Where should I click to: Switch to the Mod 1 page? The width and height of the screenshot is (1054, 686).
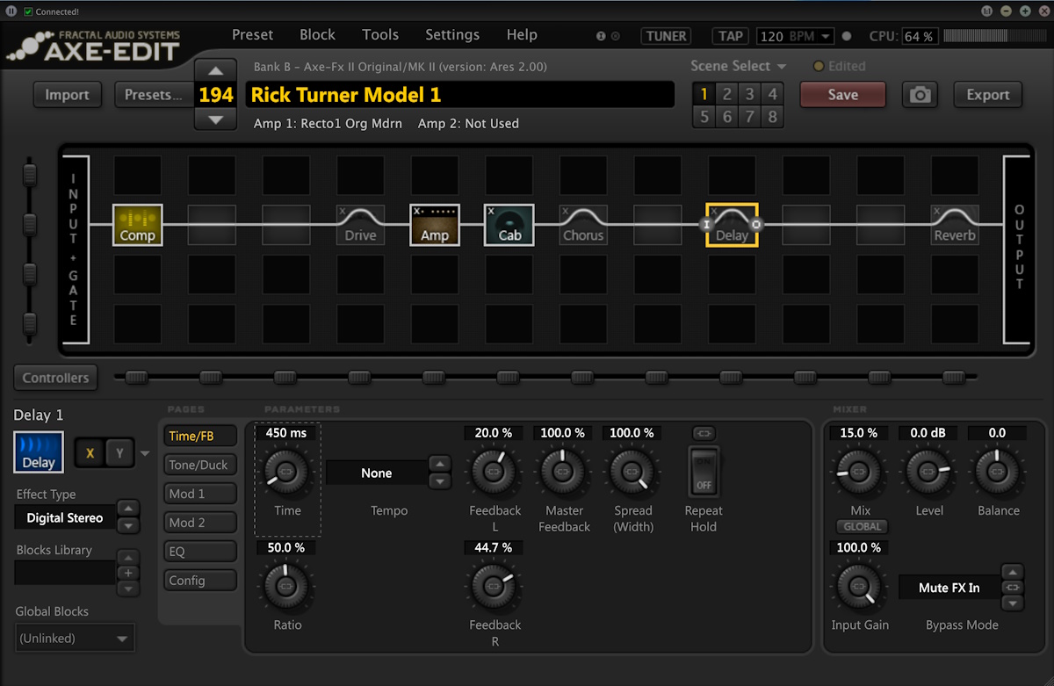point(199,494)
